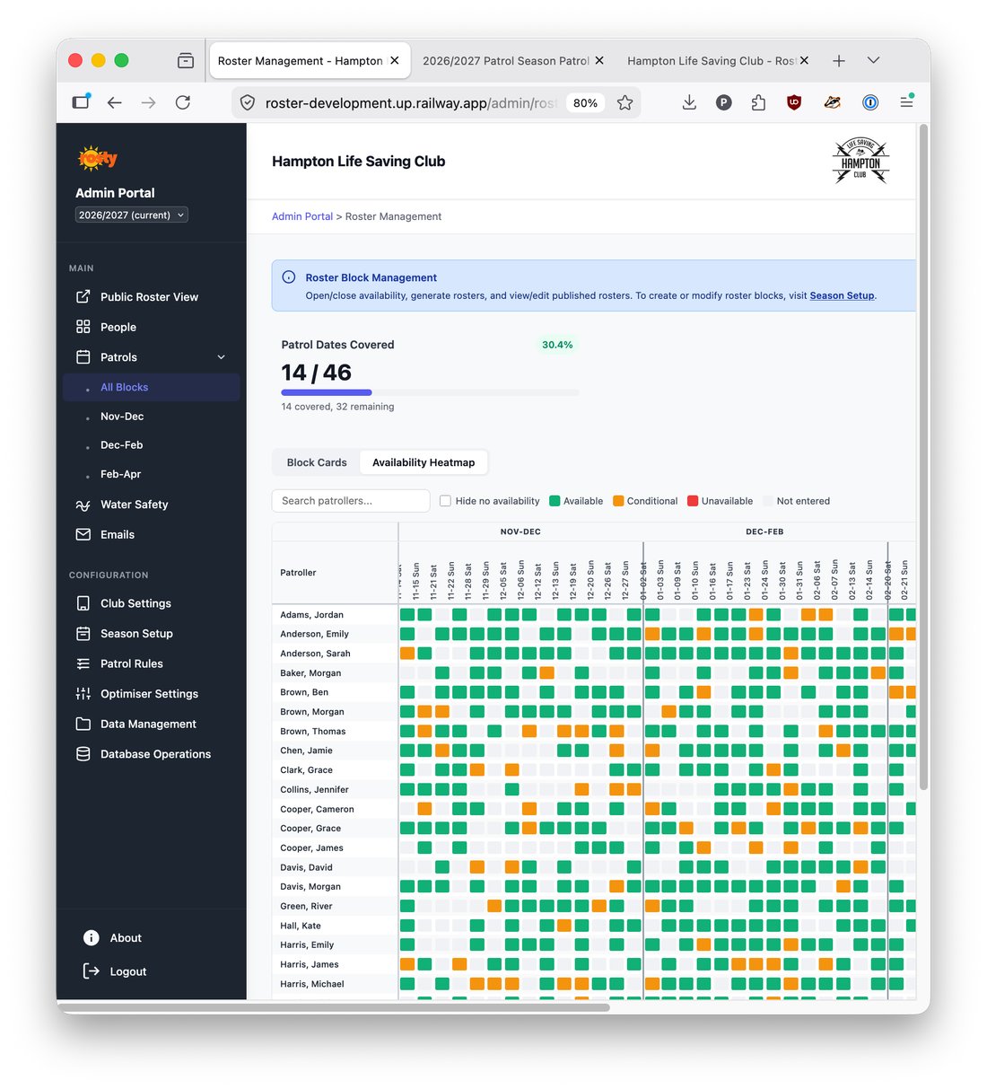Open the browser tab list dropdown arrow
This screenshot has width=987, height=1089.
(x=873, y=60)
